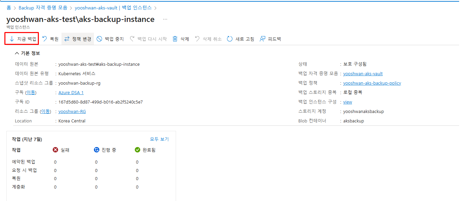
Task: Open the yooshwan-aks-backup-policy link
Action: [x=372, y=83]
